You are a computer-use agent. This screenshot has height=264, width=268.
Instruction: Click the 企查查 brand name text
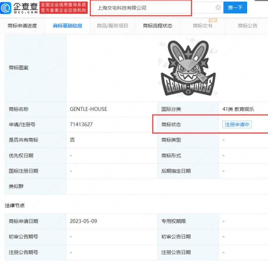click(x=25, y=6)
